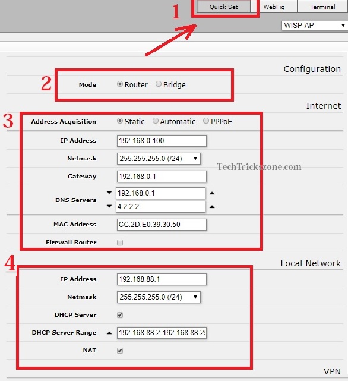348x381 pixels.
Task: Click the MAC Address field
Action: coord(162,225)
